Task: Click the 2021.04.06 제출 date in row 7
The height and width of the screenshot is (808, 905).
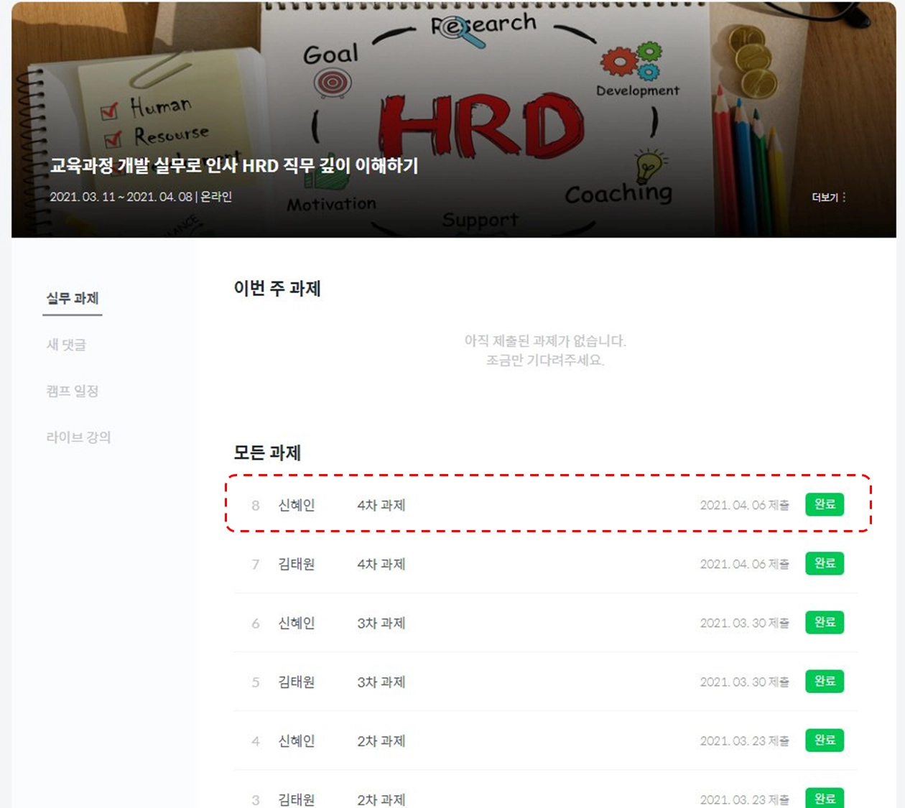Action: pyautogui.click(x=745, y=565)
